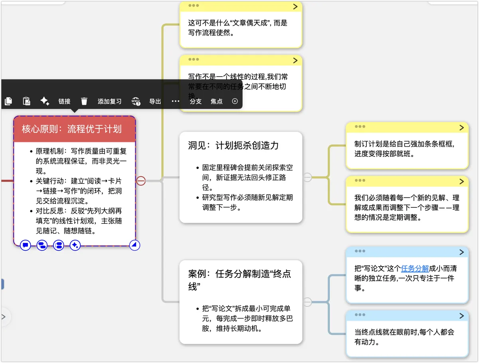Screen dimensions: 479x363
Task: Open the 写作不是一个线性 card's arrow
Action: [295, 60]
